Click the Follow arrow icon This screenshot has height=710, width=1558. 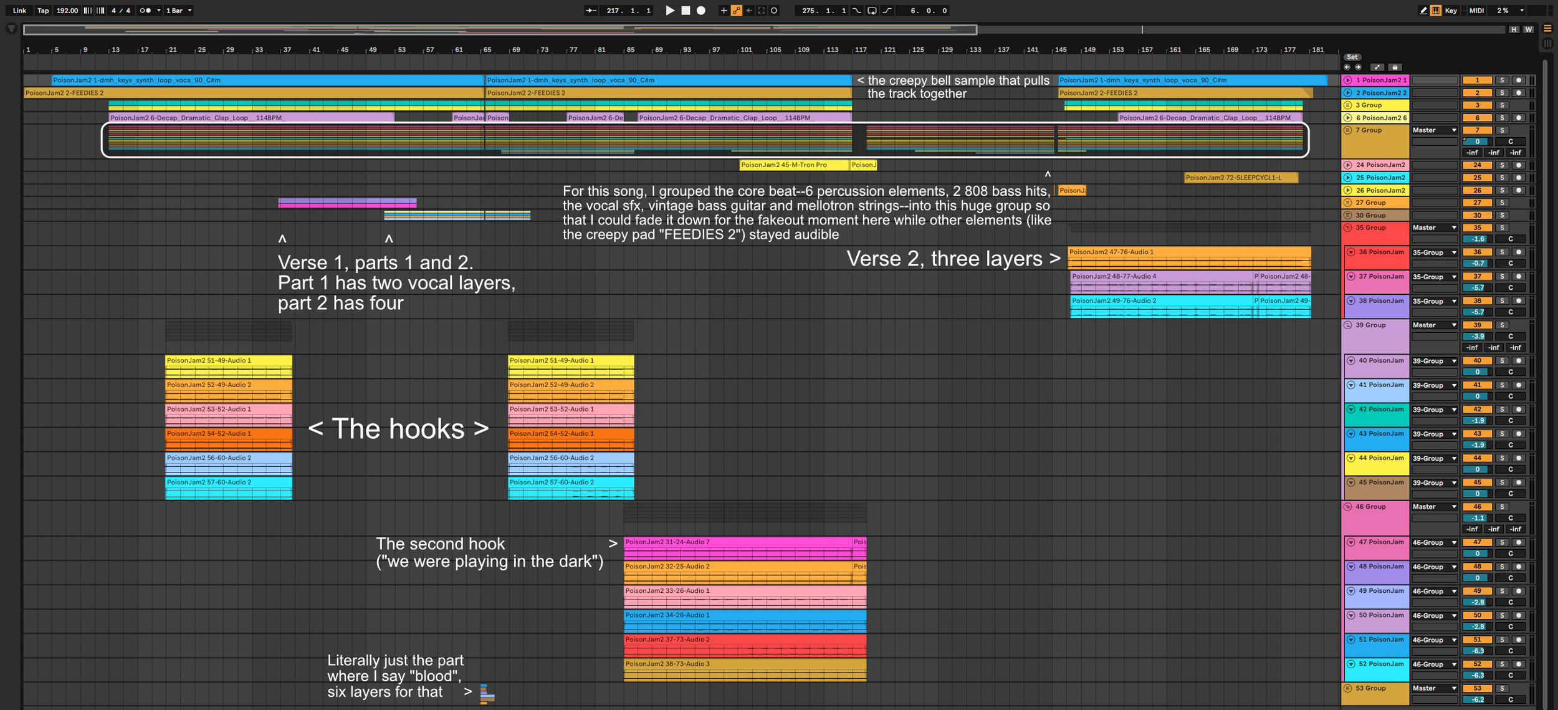(590, 11)
